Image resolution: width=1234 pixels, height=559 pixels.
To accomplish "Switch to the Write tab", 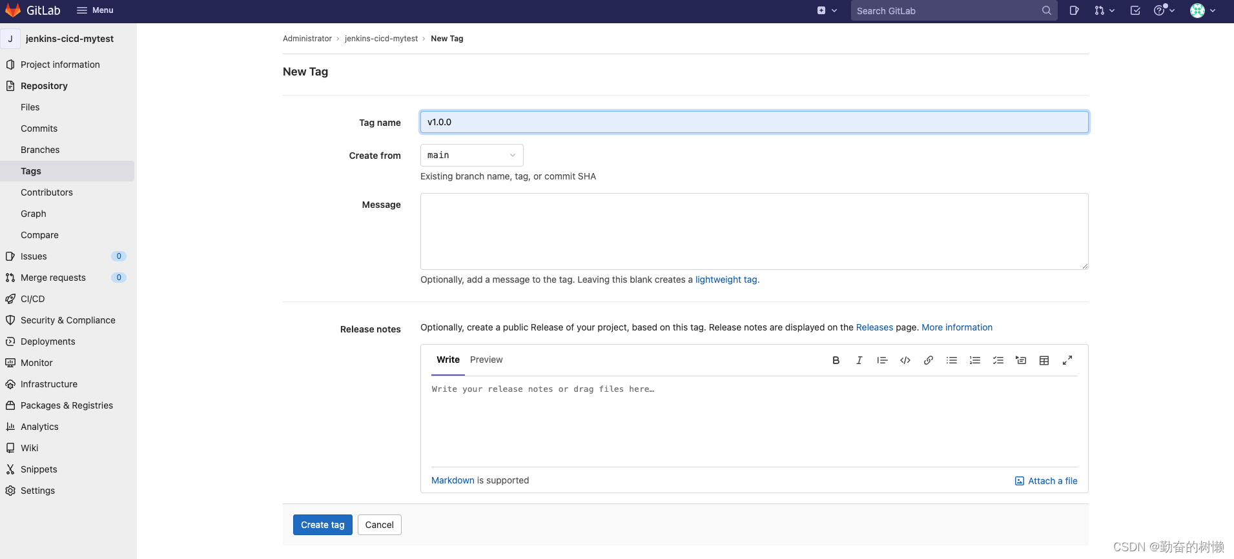I will pyautogui.click(x=448, y=360).
